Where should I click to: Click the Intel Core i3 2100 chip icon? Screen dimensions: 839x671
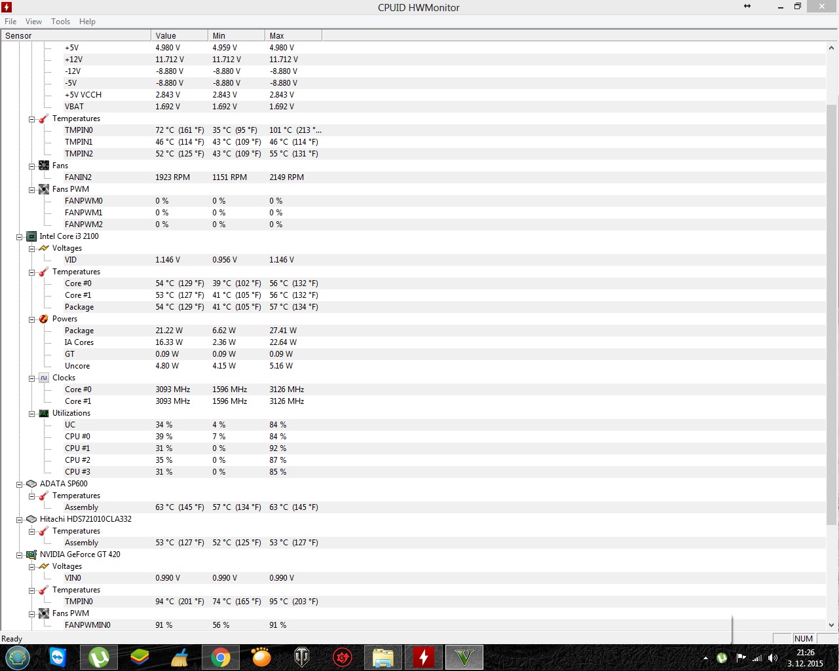pos(31,236)
